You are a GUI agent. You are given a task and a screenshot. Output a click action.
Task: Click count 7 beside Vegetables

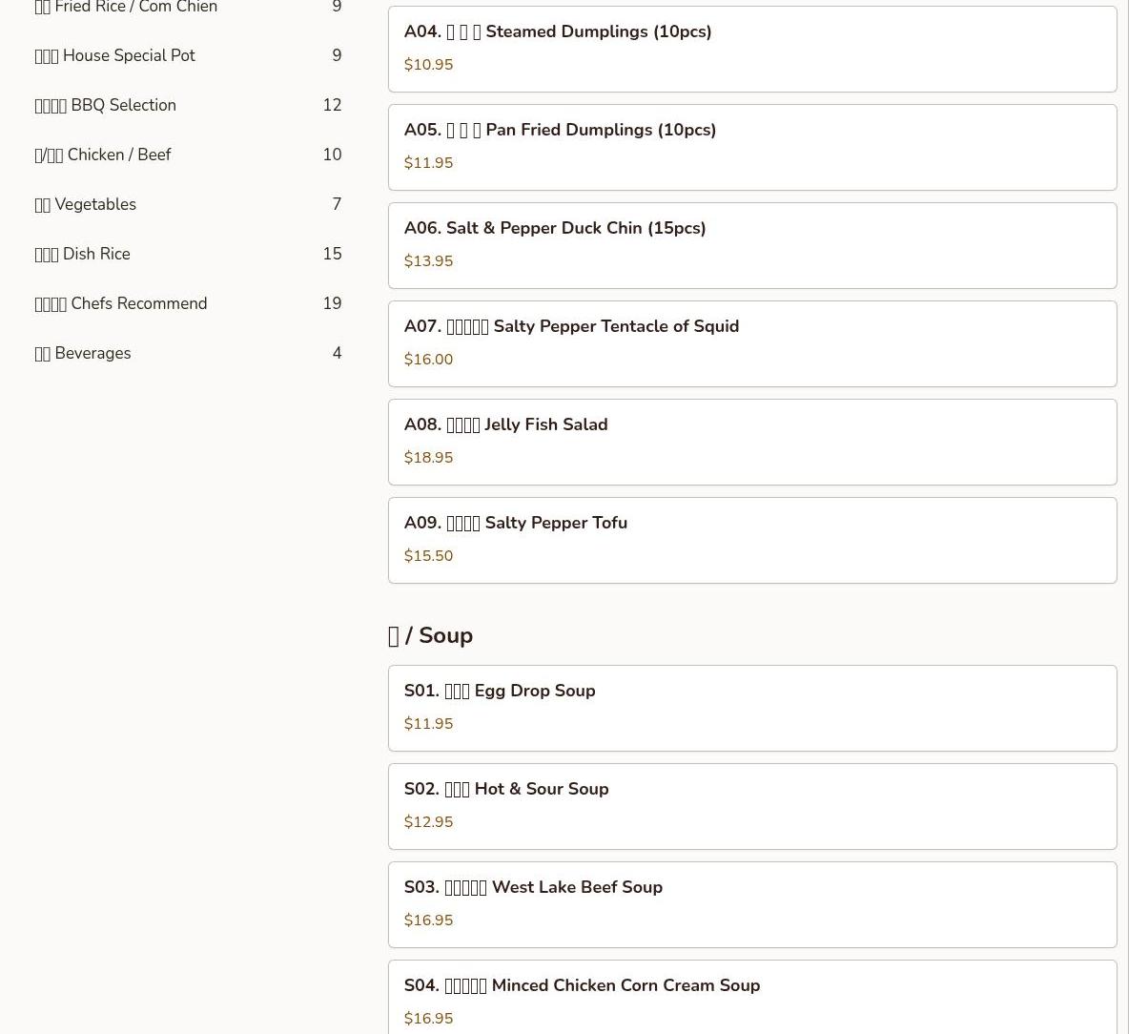[337, 204]
